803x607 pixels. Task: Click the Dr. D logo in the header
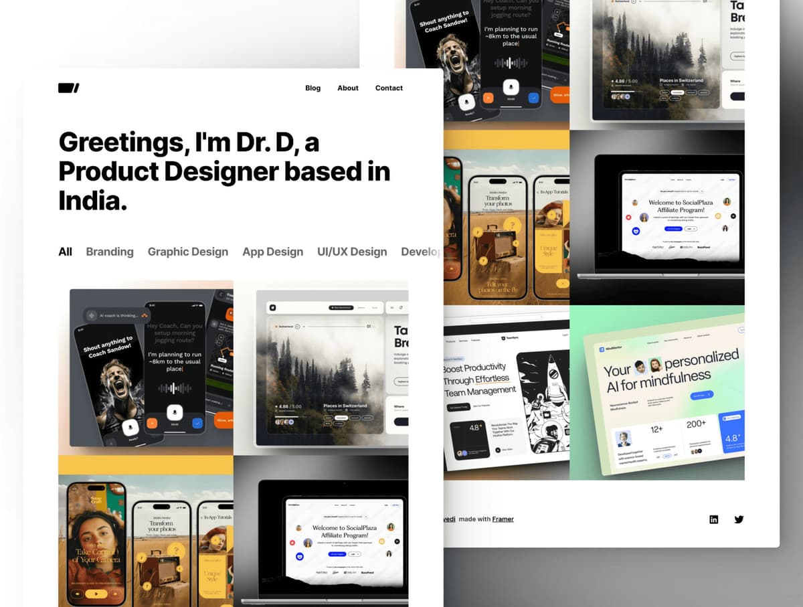pyautogui.click(x=67, y=86)
